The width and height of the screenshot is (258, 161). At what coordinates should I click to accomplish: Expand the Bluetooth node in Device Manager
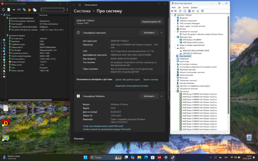pyautogui.click(x=175, y=18)
